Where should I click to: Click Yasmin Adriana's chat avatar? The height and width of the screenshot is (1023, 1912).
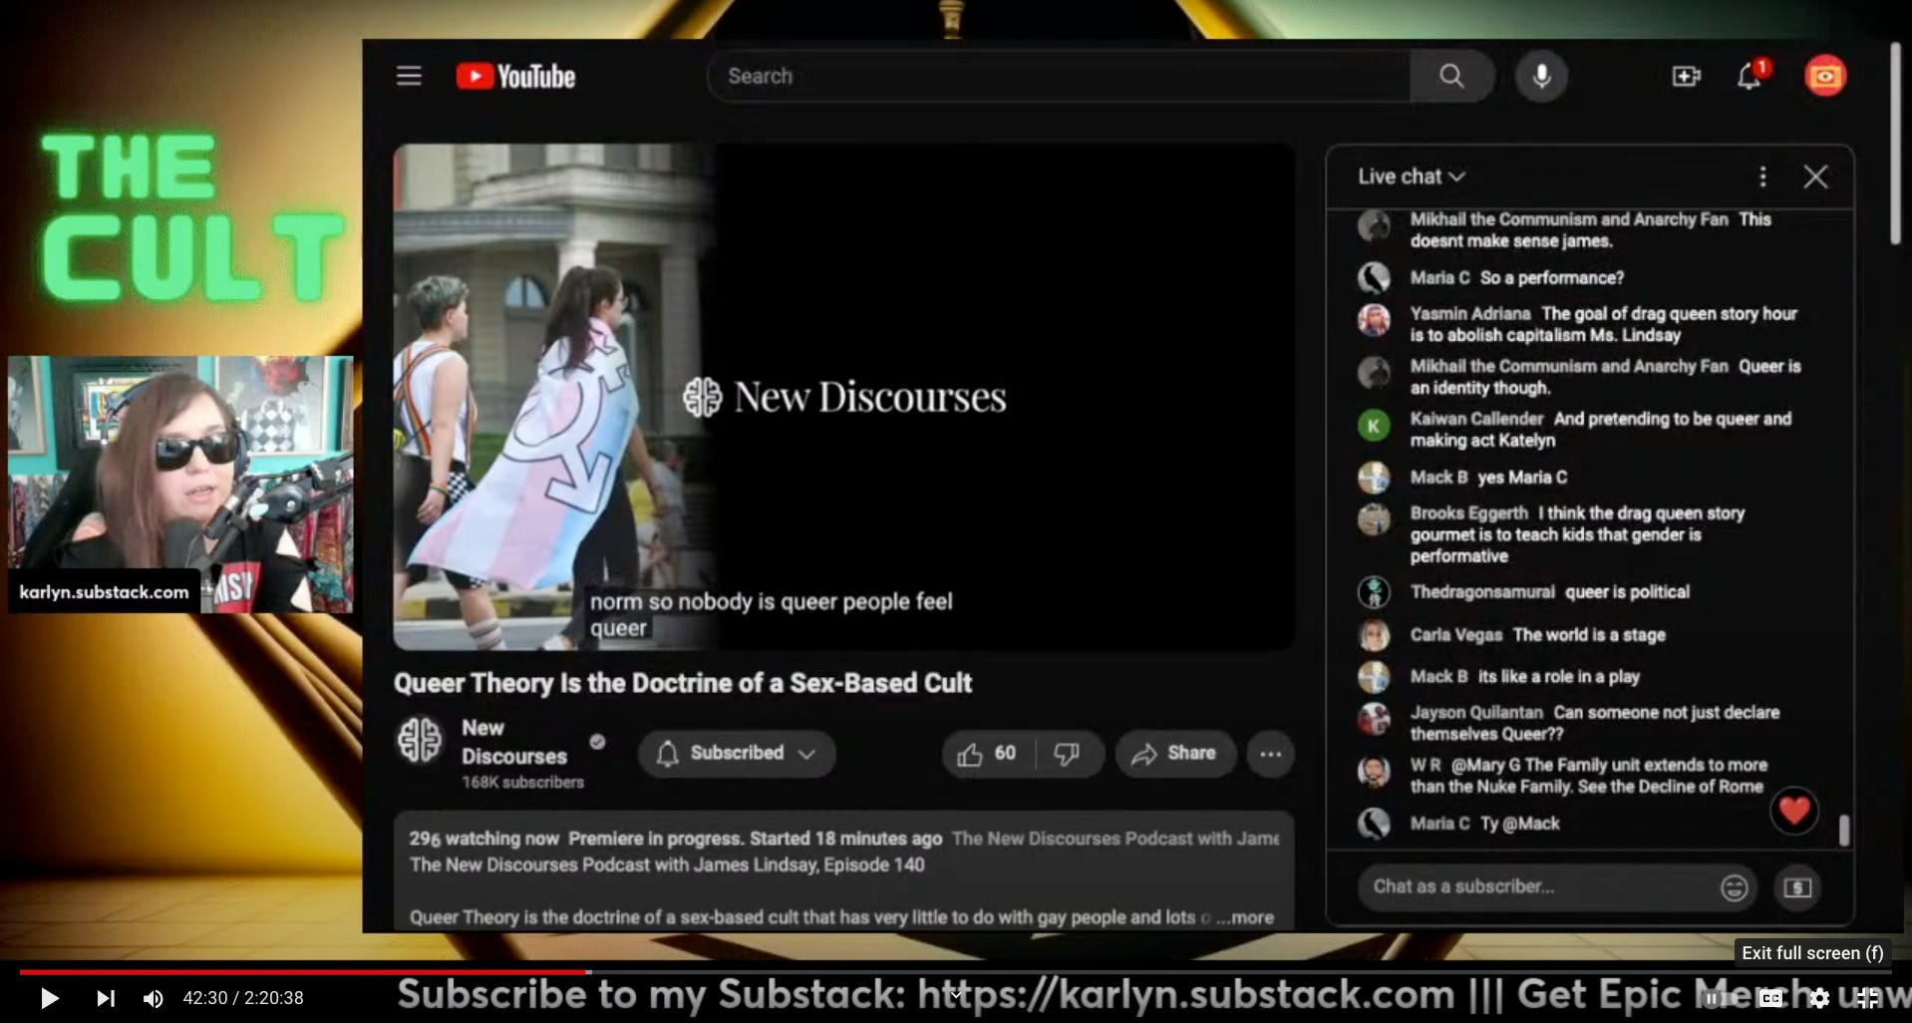[1374, 319]
